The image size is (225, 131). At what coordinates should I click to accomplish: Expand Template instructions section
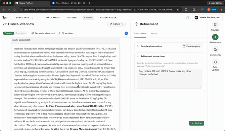[138, 46]
